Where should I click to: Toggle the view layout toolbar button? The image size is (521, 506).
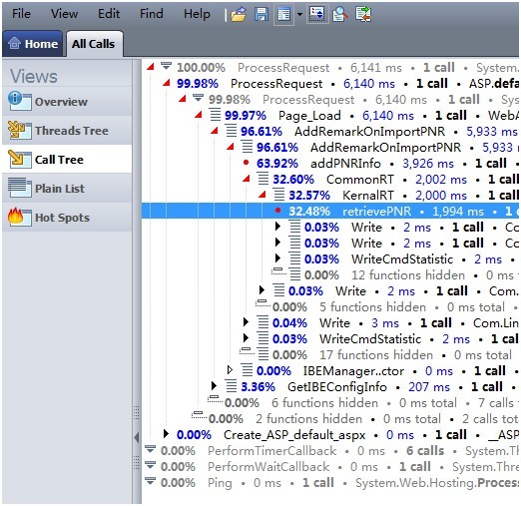[283, 14]
